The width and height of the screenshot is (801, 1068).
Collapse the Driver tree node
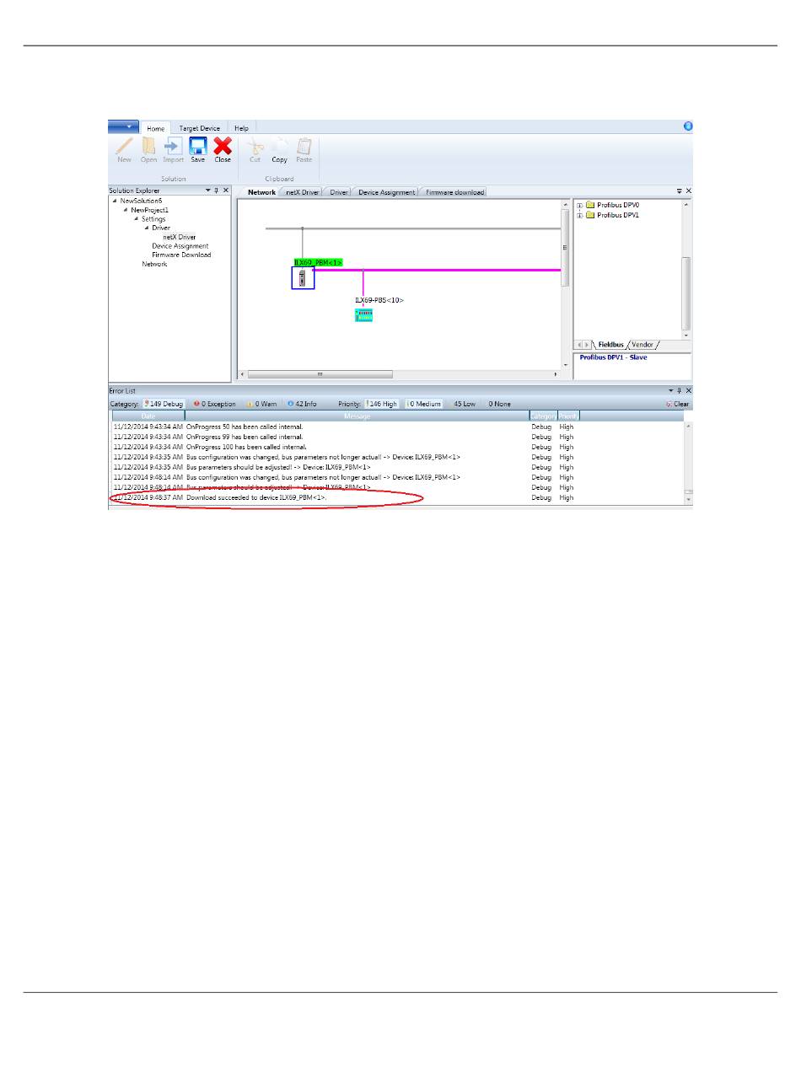click(x=146, y=228)
